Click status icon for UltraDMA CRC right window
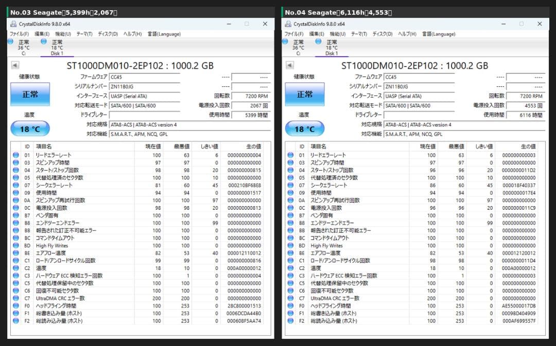This screenshot has width=556, height=346. tap(290, 298)
